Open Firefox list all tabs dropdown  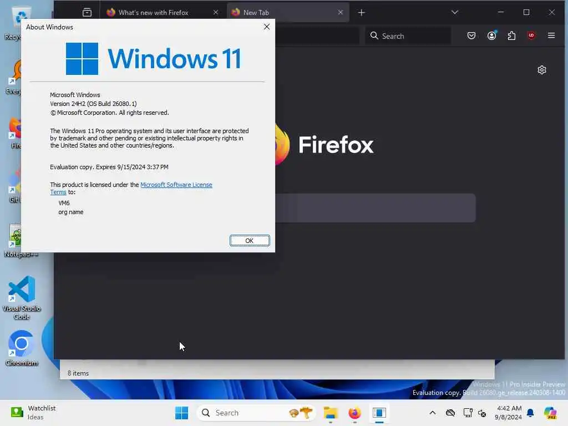point(455,12)
